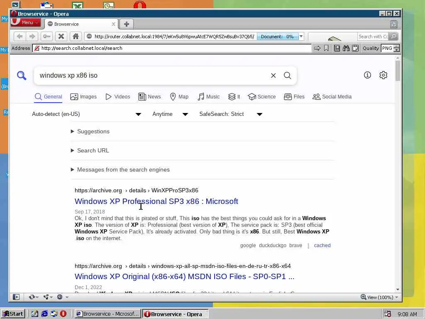Click the Opera Link sync status icon
The height and width of the screenshot is (319, 425).
[x=32, y=297]
